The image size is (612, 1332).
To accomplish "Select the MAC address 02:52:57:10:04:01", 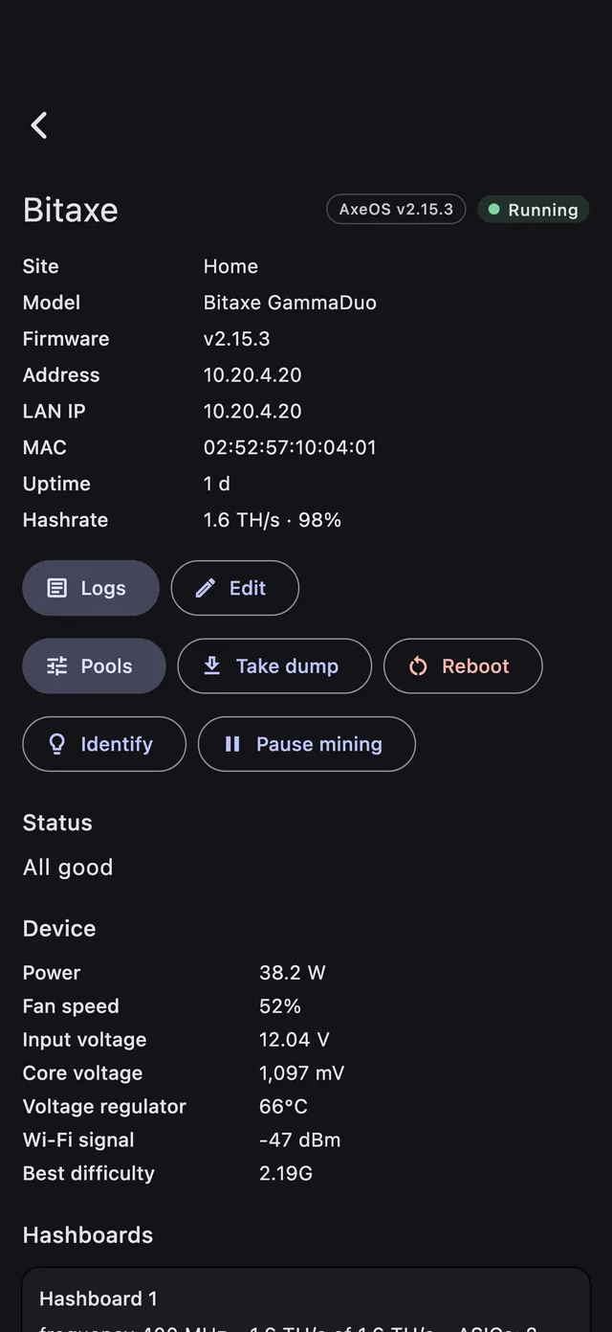I will [x=290, y=447].
